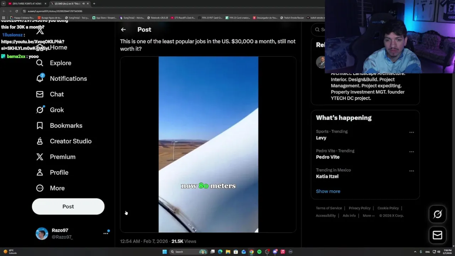Screen dimensions: 455x256
Task: Open the clock and date in taskbar
Action: point(447,252)
